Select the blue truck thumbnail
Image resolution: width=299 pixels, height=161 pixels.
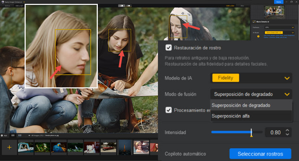[26, 147]
